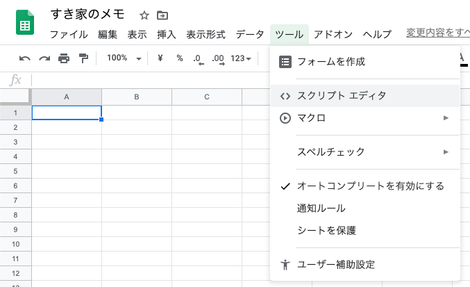Open the 表示形式 menu
The height and width of the screenshot is (287, 470).
(x=205, y=35)
